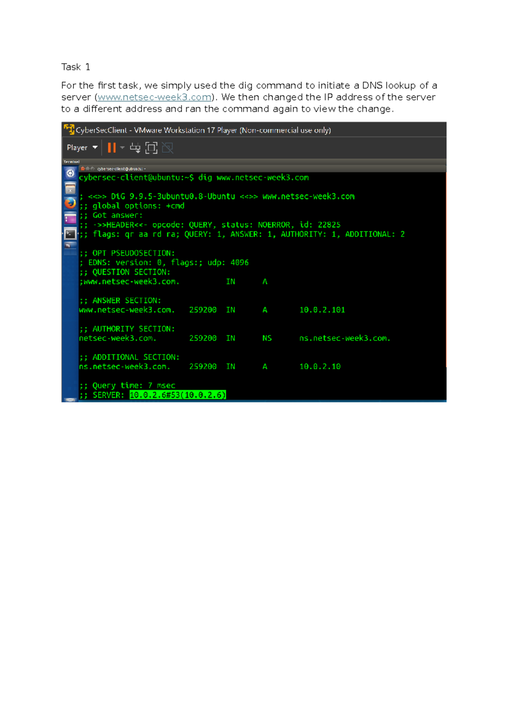Minimize the cybersec-client terminal window

click(x=88, y=169)
